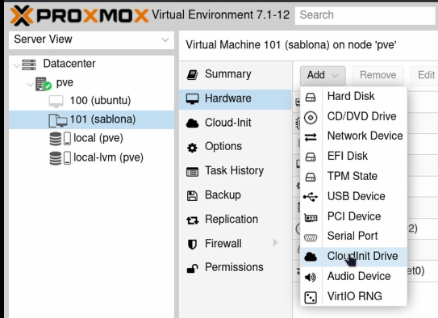Select Hard Disk from Add menu
This screenshot has width=438, height=318.
point(353,97)
